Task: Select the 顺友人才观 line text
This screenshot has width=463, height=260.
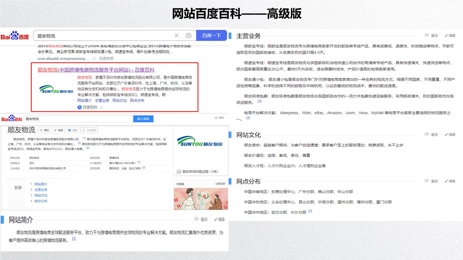Action: point(285,166)
